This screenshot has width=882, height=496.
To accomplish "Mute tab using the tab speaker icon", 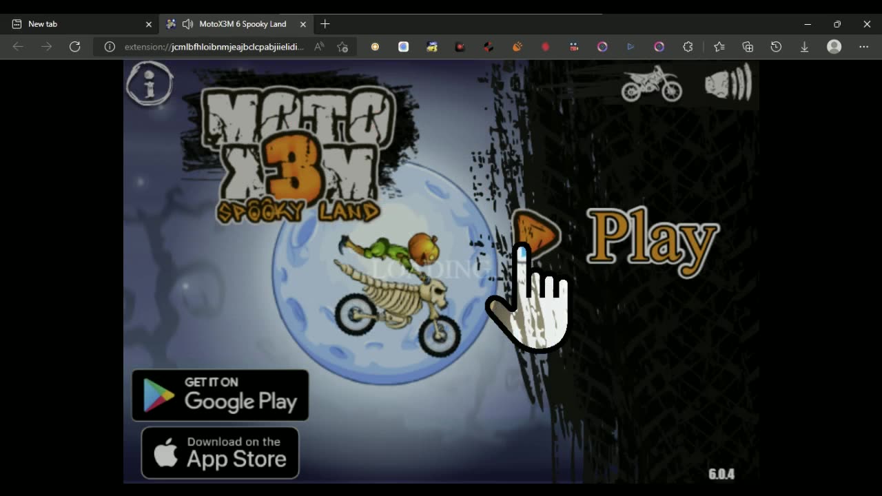I will point(187,24).
